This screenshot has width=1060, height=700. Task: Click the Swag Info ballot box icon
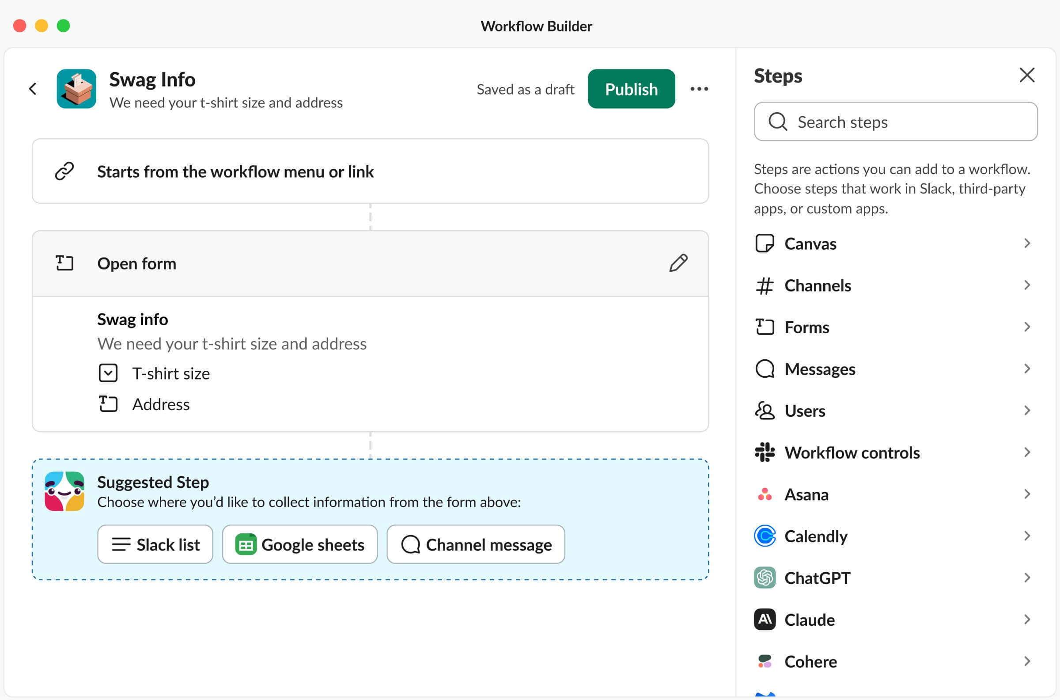(x=76, y=88)
